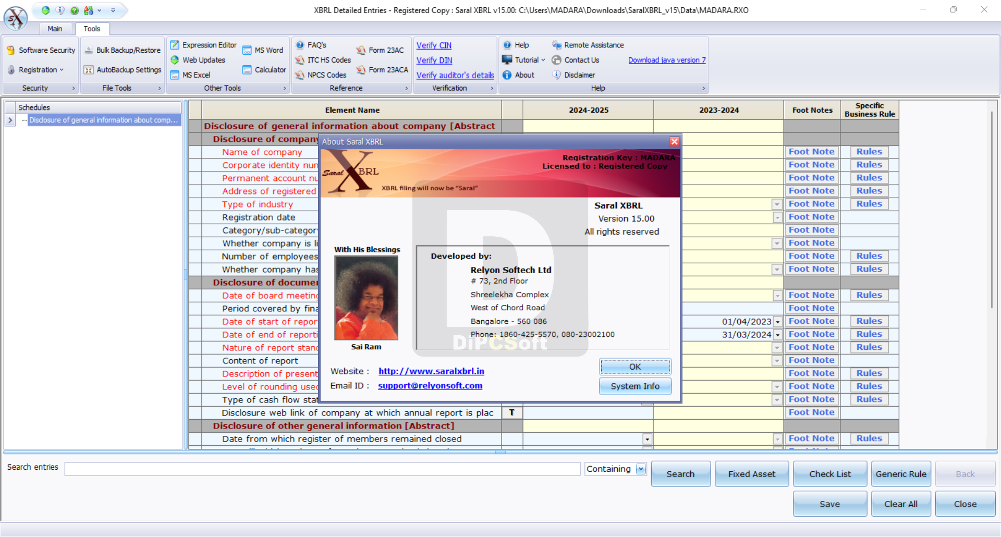This screenshot has width=1001, height=537.
Task: Open the Registration dropdown menu
Action: coord(35,70)
